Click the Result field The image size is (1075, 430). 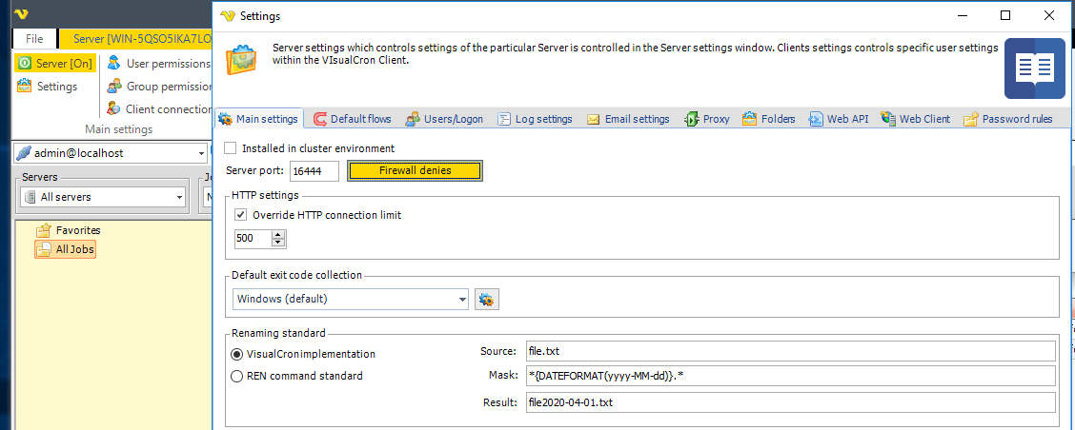tap(789, 401)
